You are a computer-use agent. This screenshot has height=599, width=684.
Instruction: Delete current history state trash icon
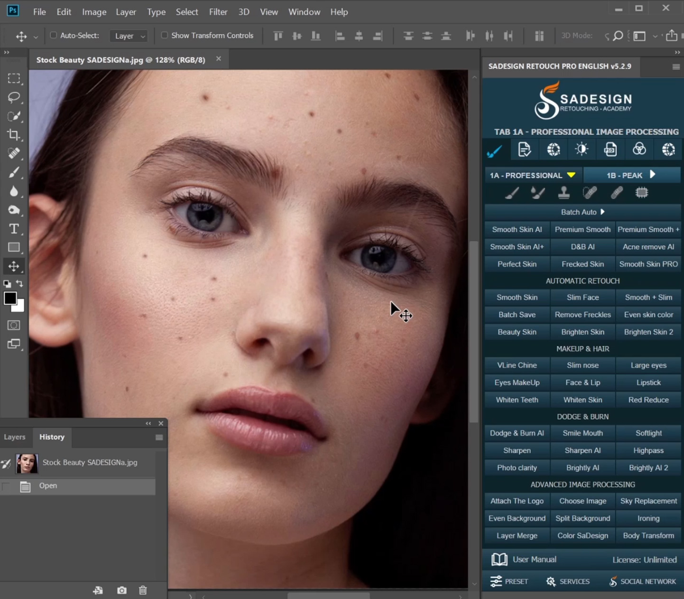click(143, 590)
